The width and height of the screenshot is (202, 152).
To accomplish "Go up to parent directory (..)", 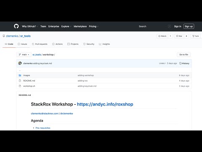I will (x=20, y=70).
